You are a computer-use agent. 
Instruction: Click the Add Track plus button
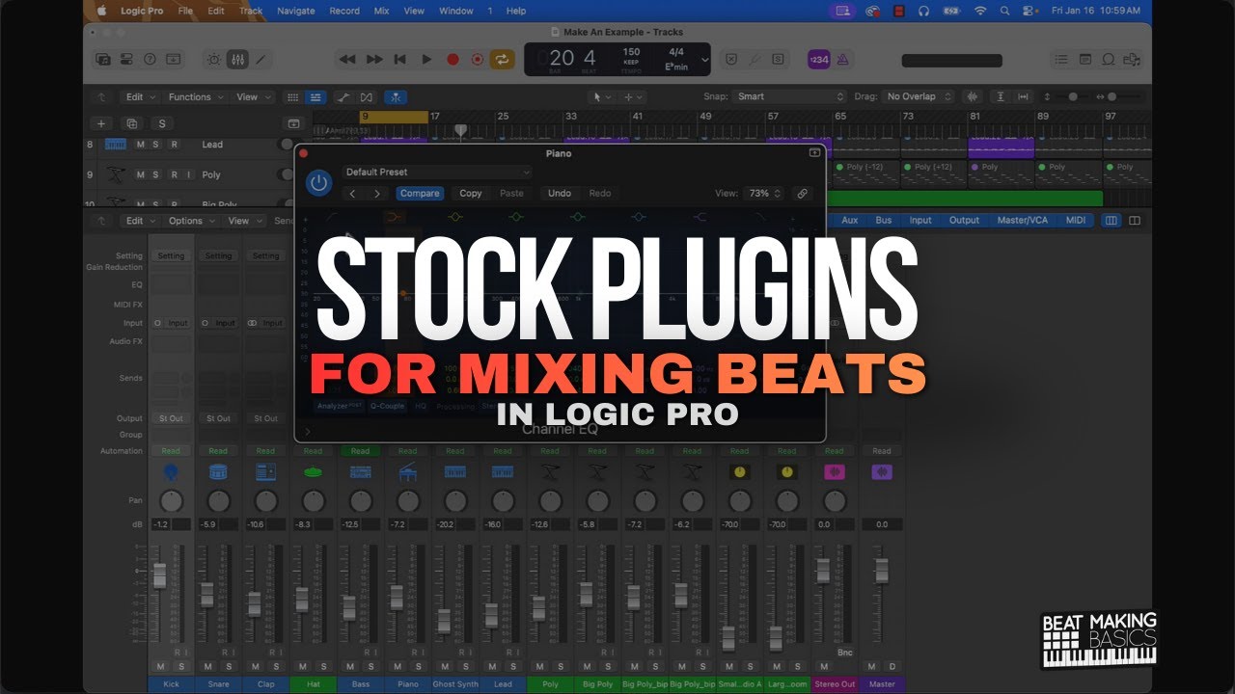(x=101, y=123)
